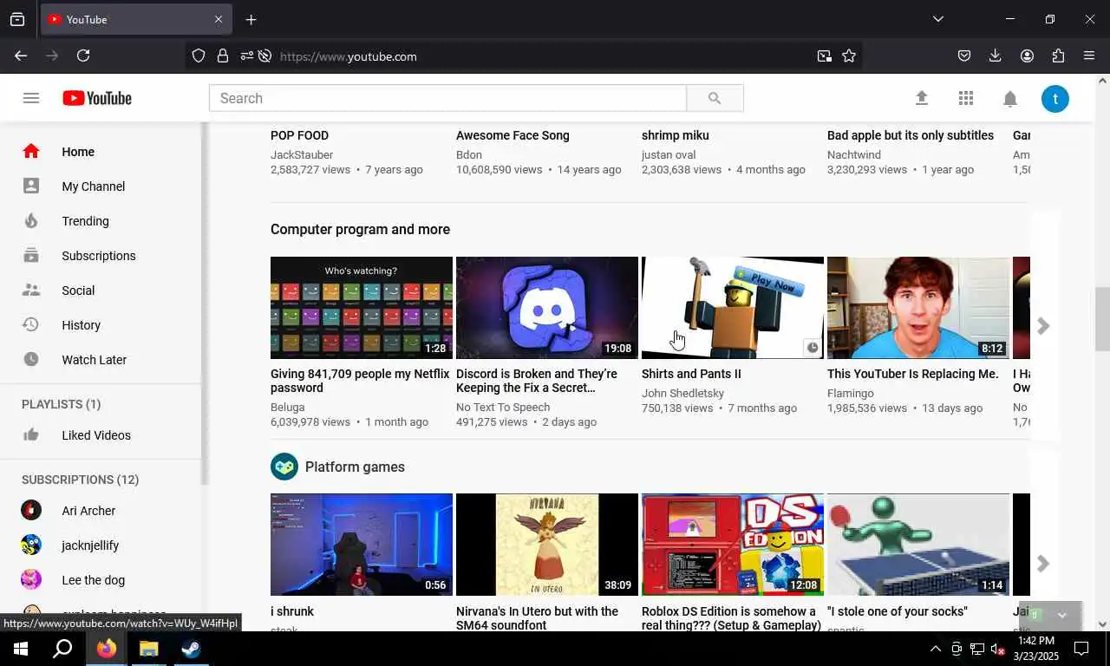Open Save to Pocket icon

[x=964, y=55]
